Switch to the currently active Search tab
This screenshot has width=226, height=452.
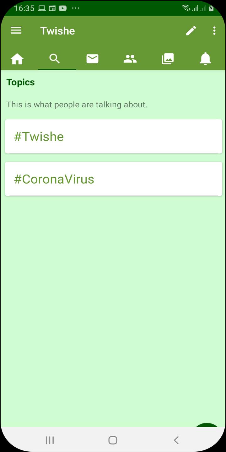point(55,59)
